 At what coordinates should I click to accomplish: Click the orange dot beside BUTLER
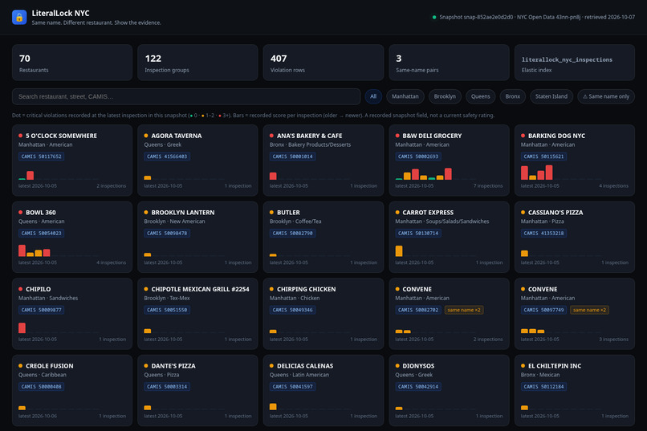(271, 213)
